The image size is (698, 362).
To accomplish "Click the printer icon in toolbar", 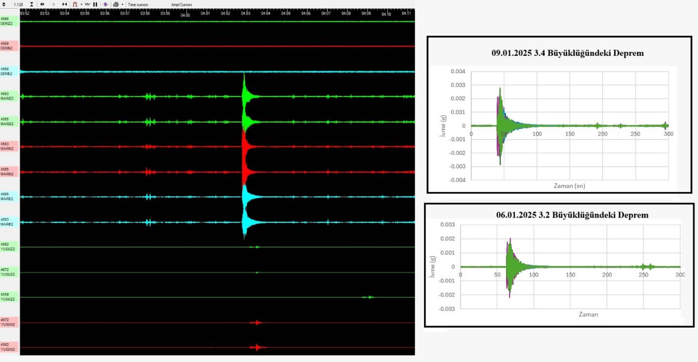I will (116, 4).
